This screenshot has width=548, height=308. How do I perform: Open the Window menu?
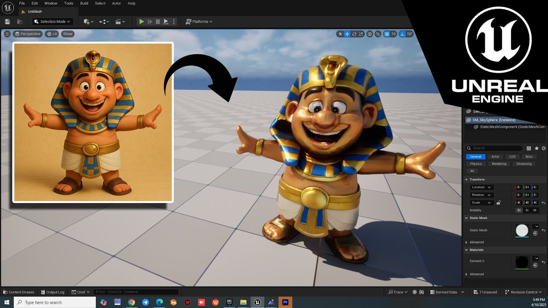click(51, 3)
